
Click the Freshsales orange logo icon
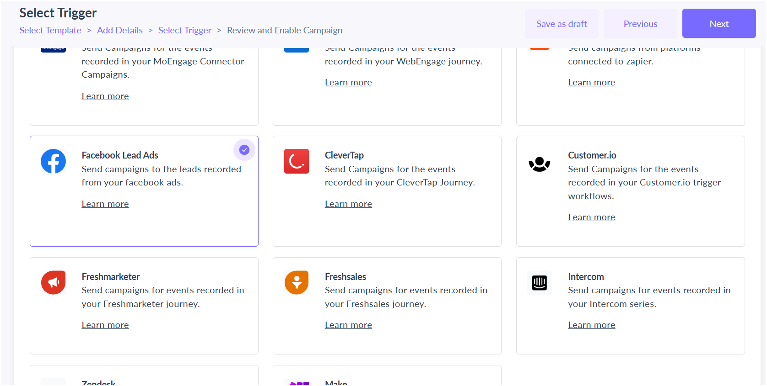pos(297,282)
